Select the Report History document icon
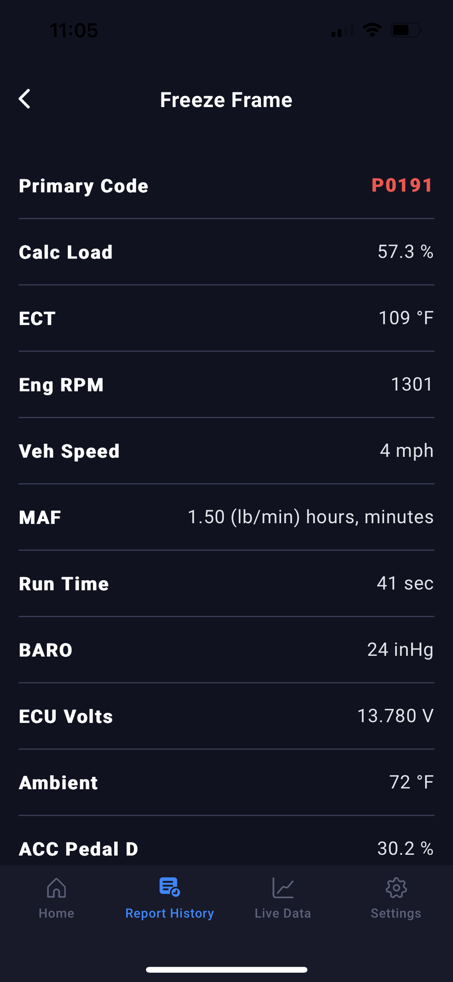The image size is (453, 982). (169, 887)
